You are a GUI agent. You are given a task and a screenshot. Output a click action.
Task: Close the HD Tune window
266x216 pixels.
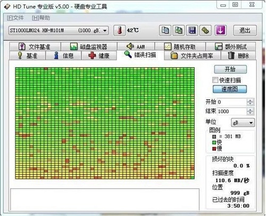(x=252, y=5)
